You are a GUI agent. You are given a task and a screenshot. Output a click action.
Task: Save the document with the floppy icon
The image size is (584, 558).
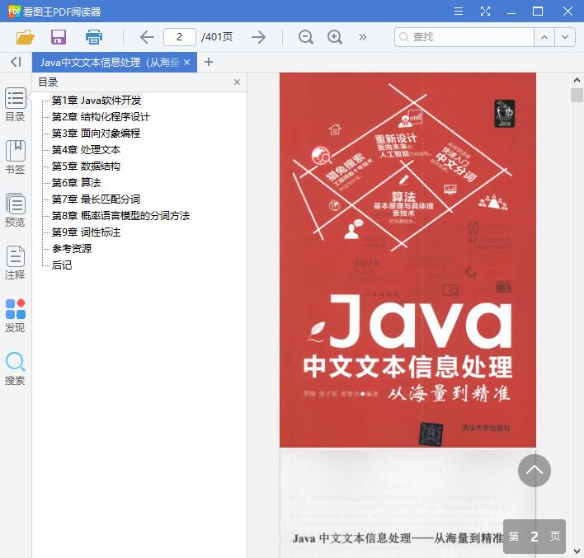pos(59,37)
